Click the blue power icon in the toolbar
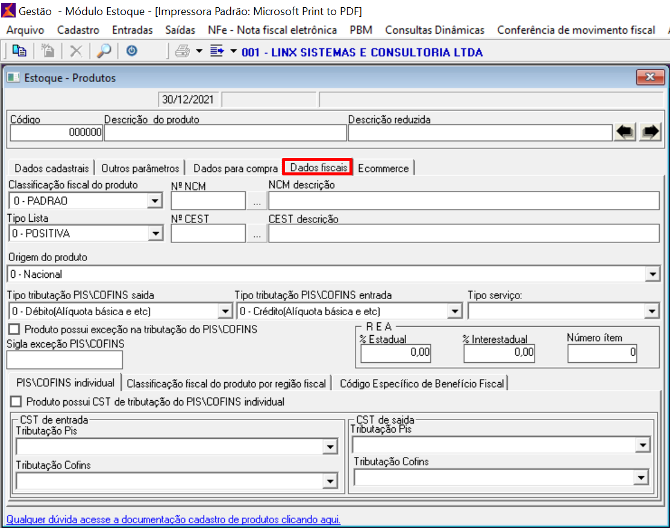The height and width of the screenshot is (528, 670). coord(131,52)
